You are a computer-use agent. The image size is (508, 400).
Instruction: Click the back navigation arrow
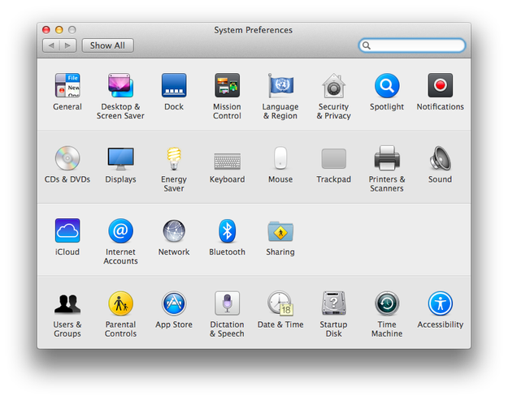(51, 45)
